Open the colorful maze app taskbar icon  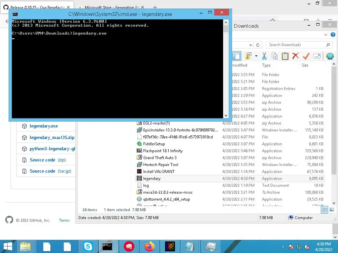pos(170,246)
